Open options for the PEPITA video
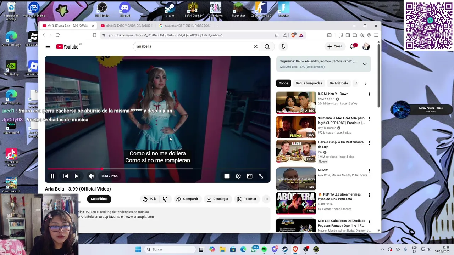Viewport: 454px width, 255px height. click(x=369, y=195)
